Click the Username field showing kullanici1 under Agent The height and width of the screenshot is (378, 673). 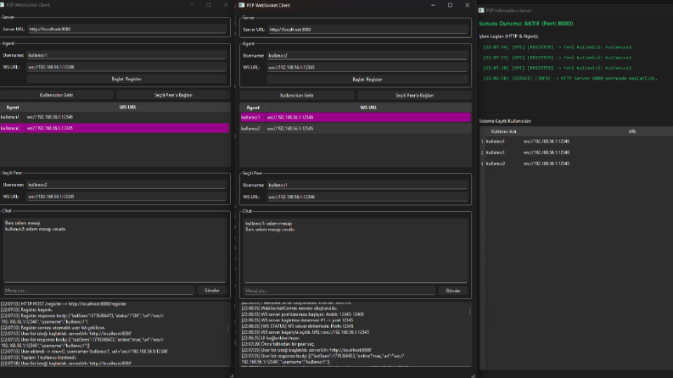(x=126, y=55)
